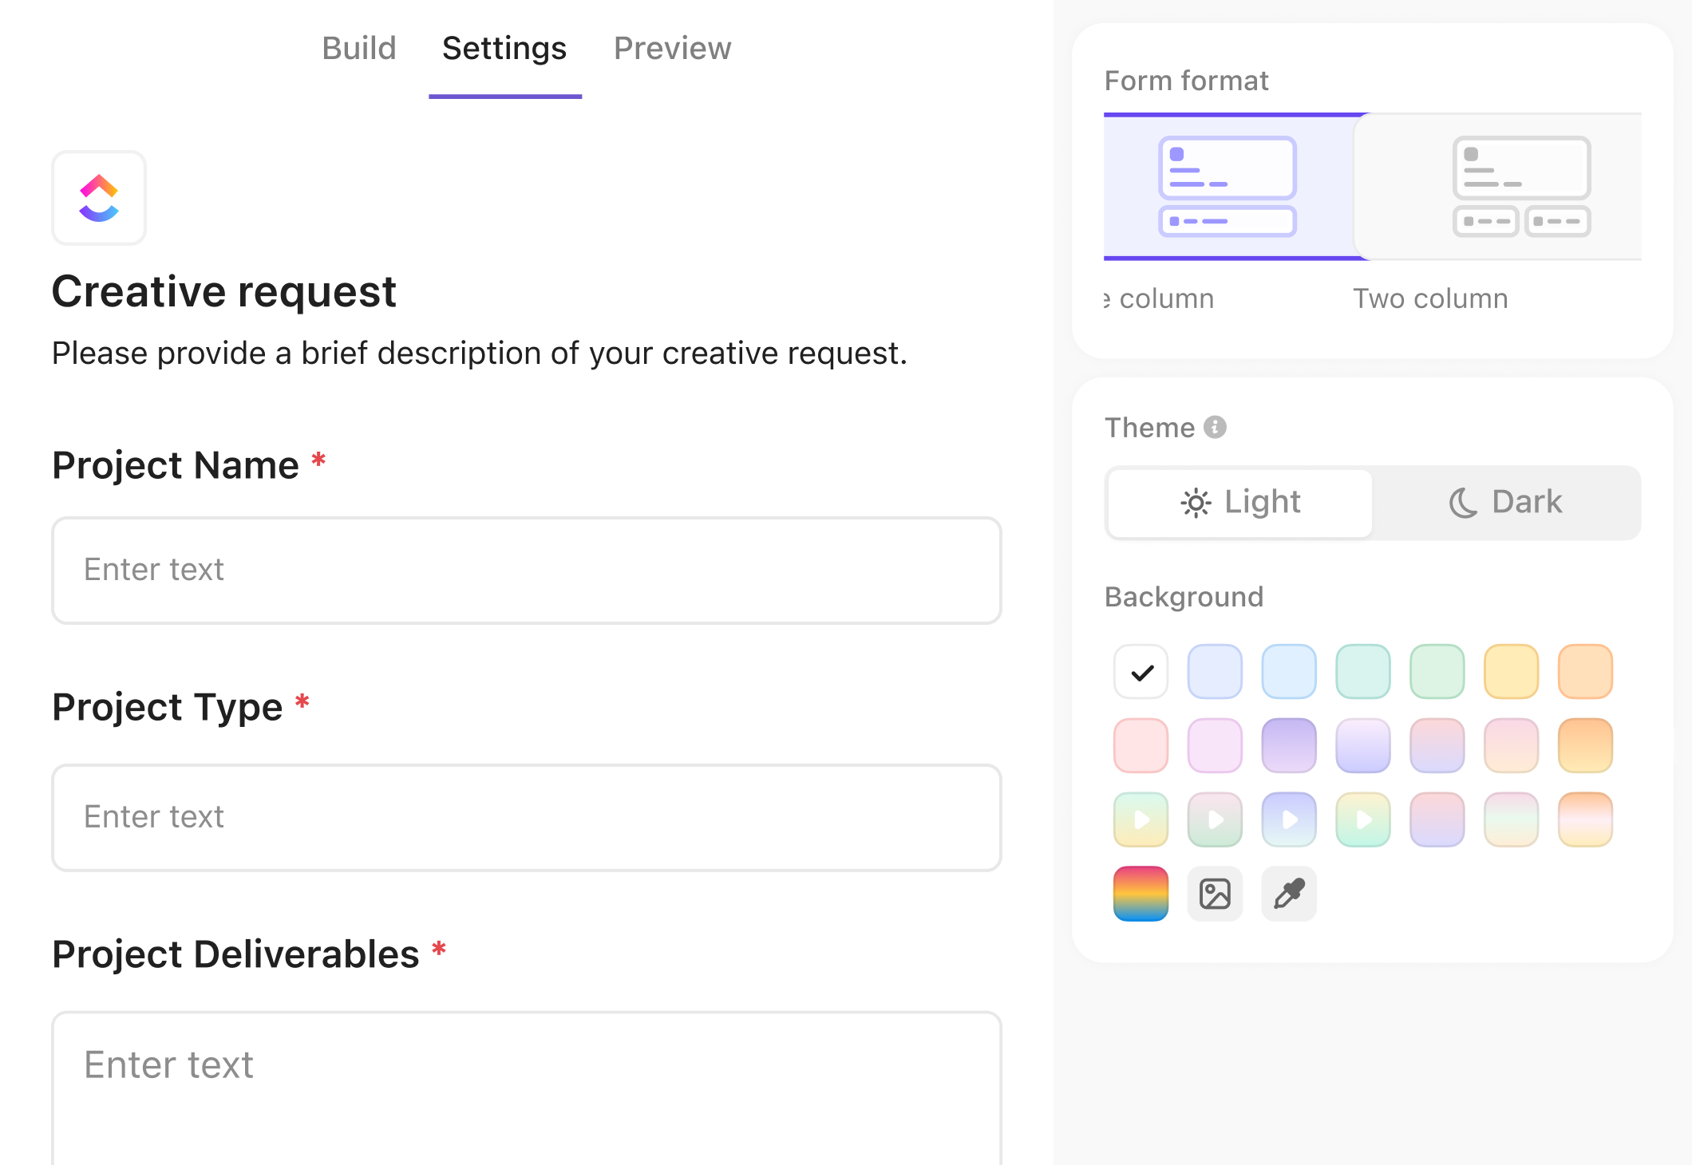The height and width of the screenshot is (1165, 1692).
Task: Select the yellow-mint animated background swatch
Action: click(1363, 819)
